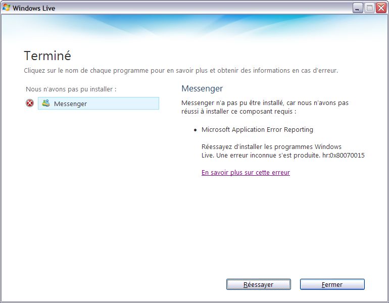389x303 pixels.
Task: Click the 'Messenger n'a pas pu être installé' message
Action: (x=265, y=107)
